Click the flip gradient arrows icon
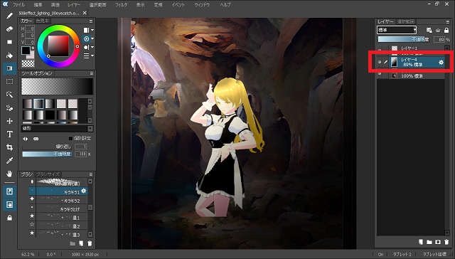Image resolution: width=455 pixels, height=259 pixels. (26, 139)
